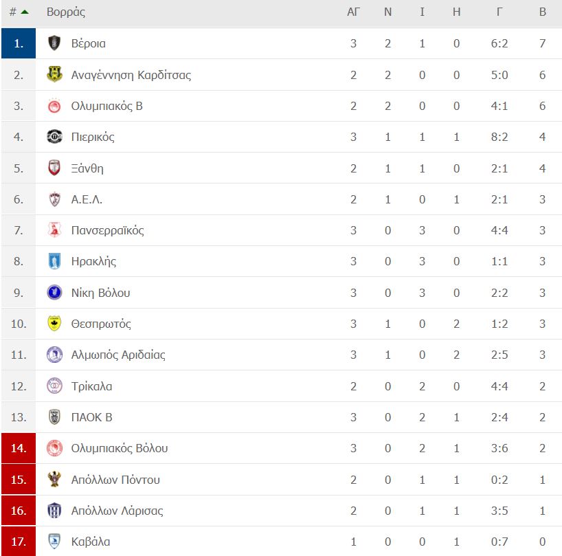This screenshot has width=562, height=556.
Task: Click the ΠΑΟΚ Β team badge
Action: tap(54, 417)
